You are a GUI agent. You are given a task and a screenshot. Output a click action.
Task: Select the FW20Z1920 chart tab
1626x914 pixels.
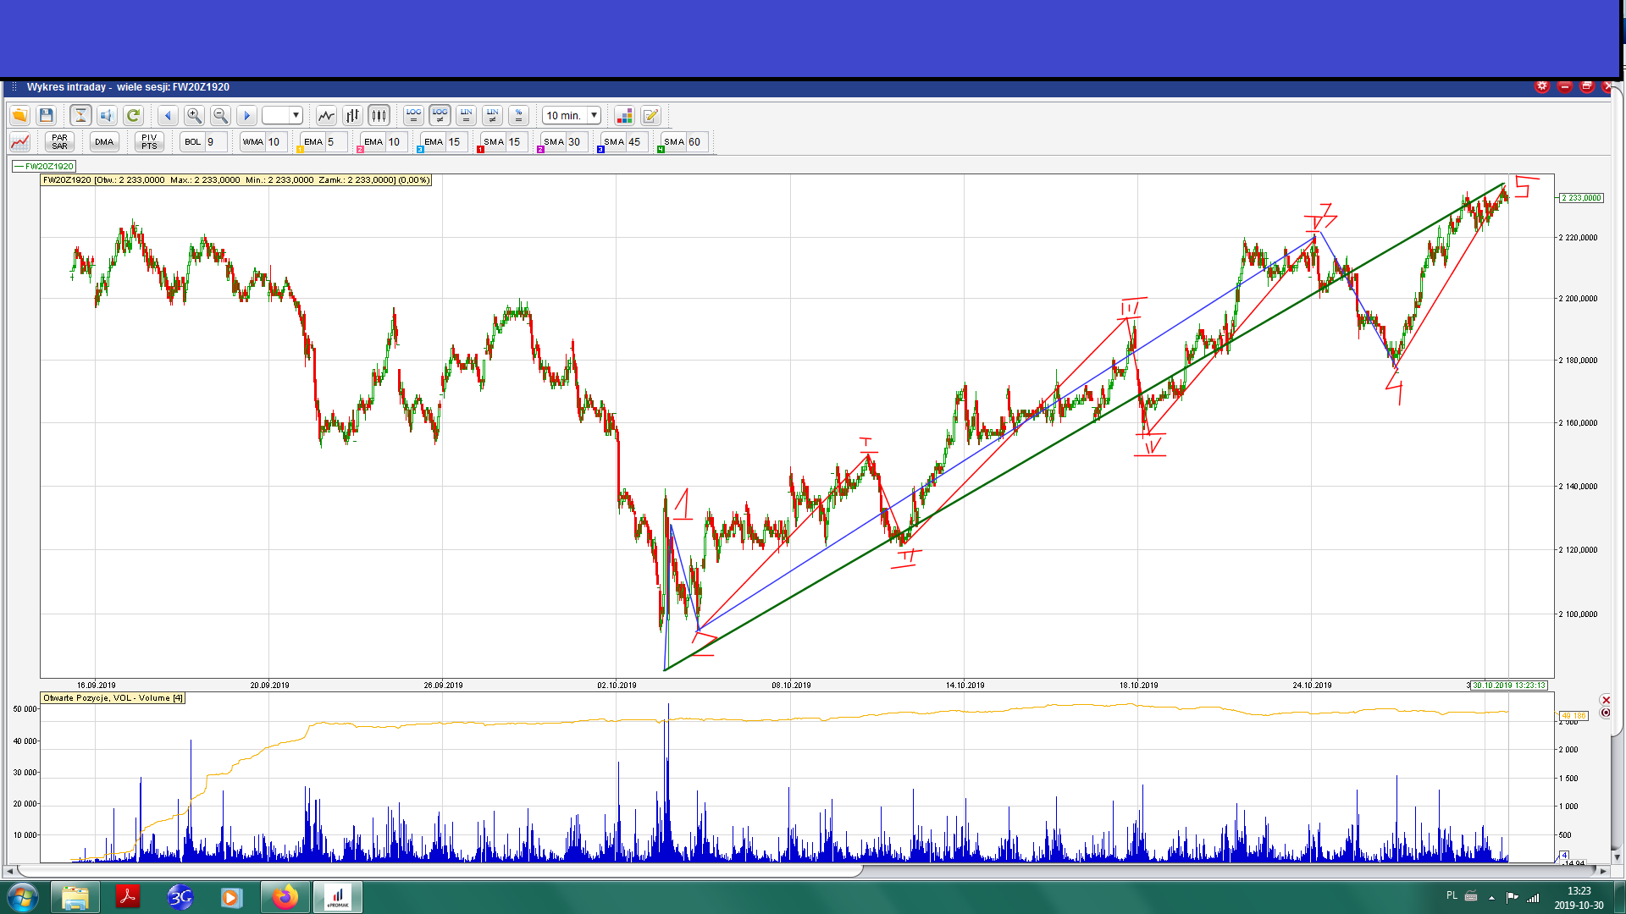tap(44, 166)
